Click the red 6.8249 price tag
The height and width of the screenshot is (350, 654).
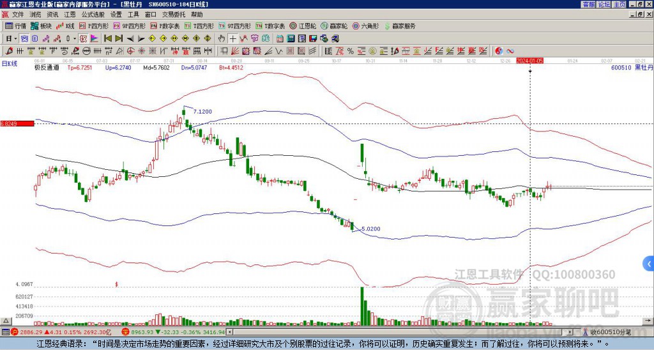click(17, 123)
